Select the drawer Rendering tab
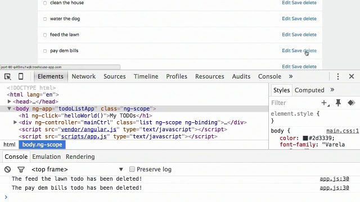 [x=80, y=157]
